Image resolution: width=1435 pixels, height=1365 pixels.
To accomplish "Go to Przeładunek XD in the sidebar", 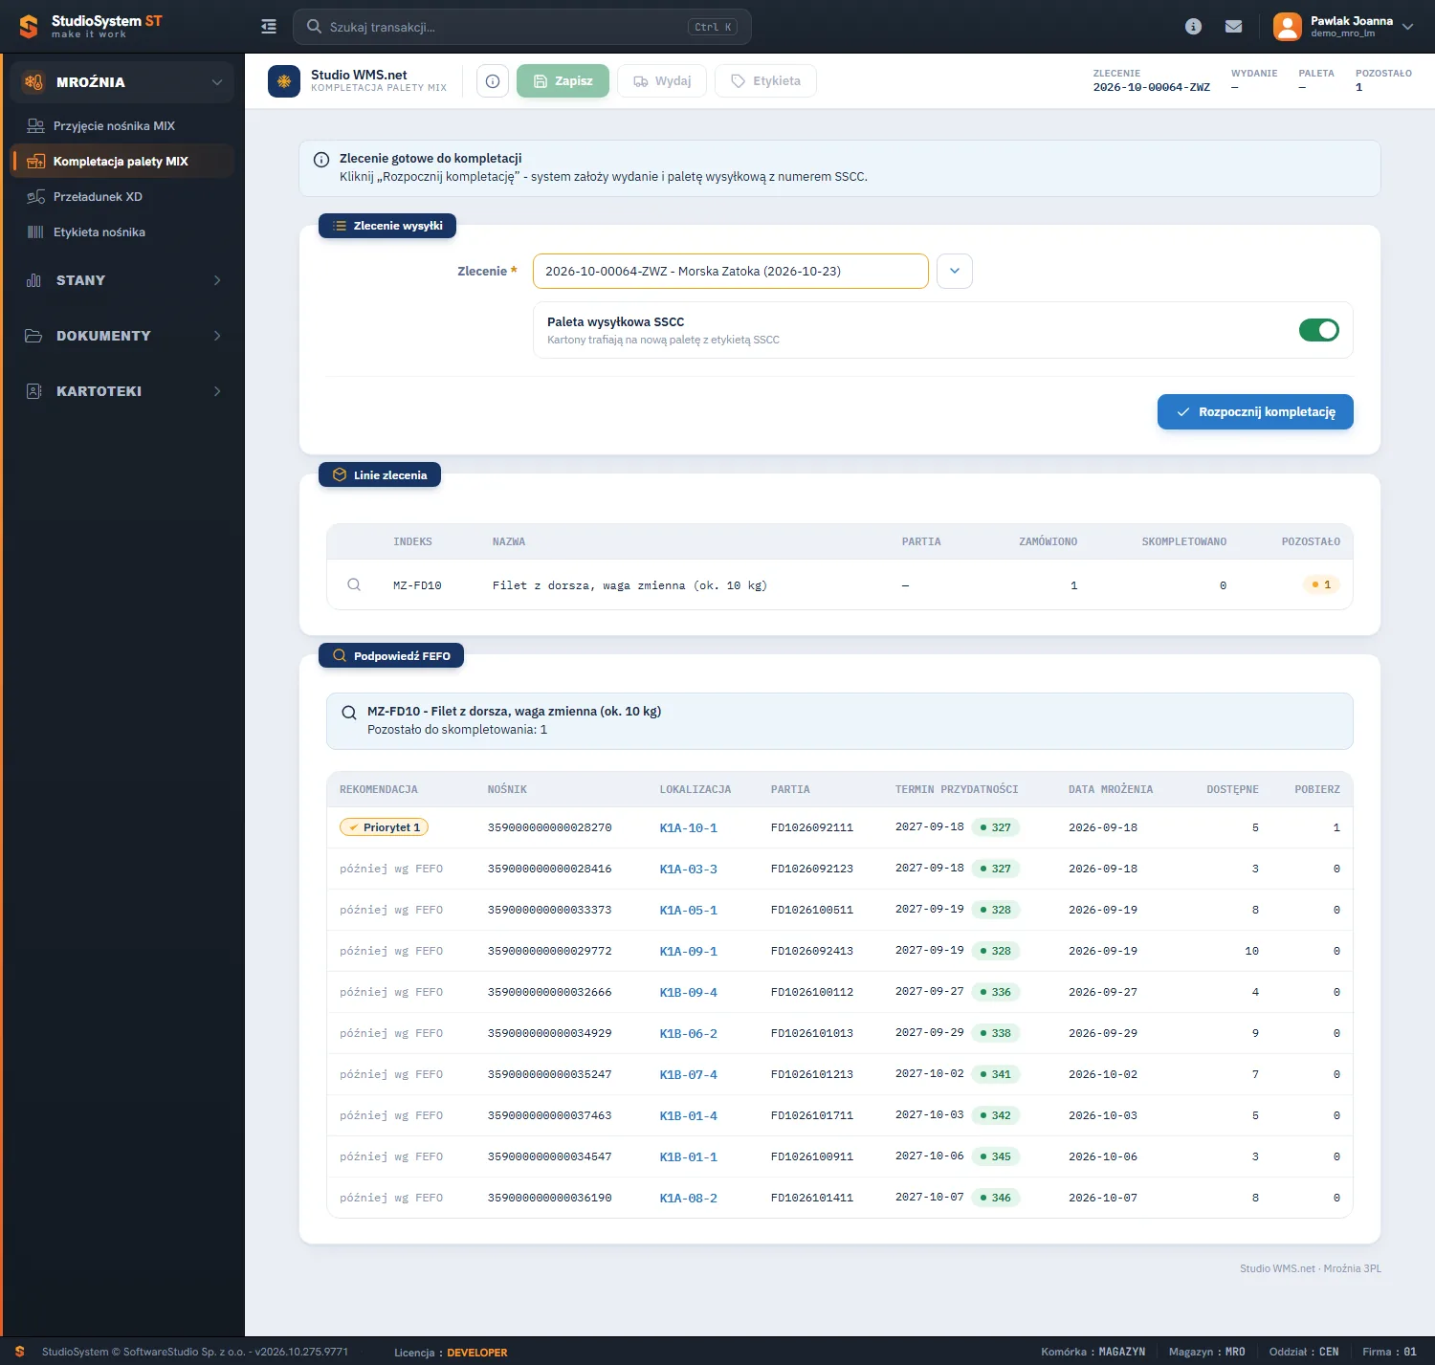I will click(122, 197).
